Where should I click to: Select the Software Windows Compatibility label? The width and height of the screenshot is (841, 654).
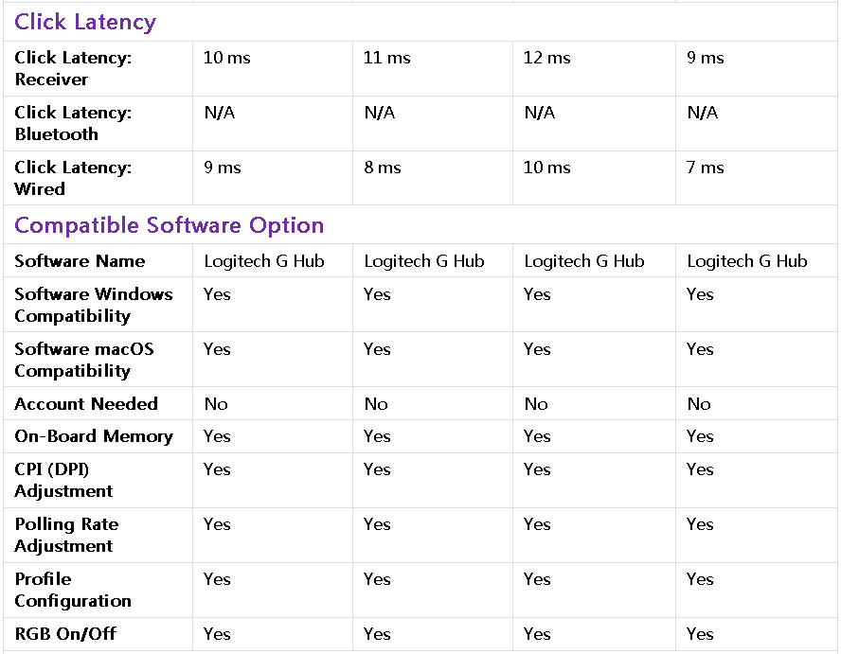[93, 305]
